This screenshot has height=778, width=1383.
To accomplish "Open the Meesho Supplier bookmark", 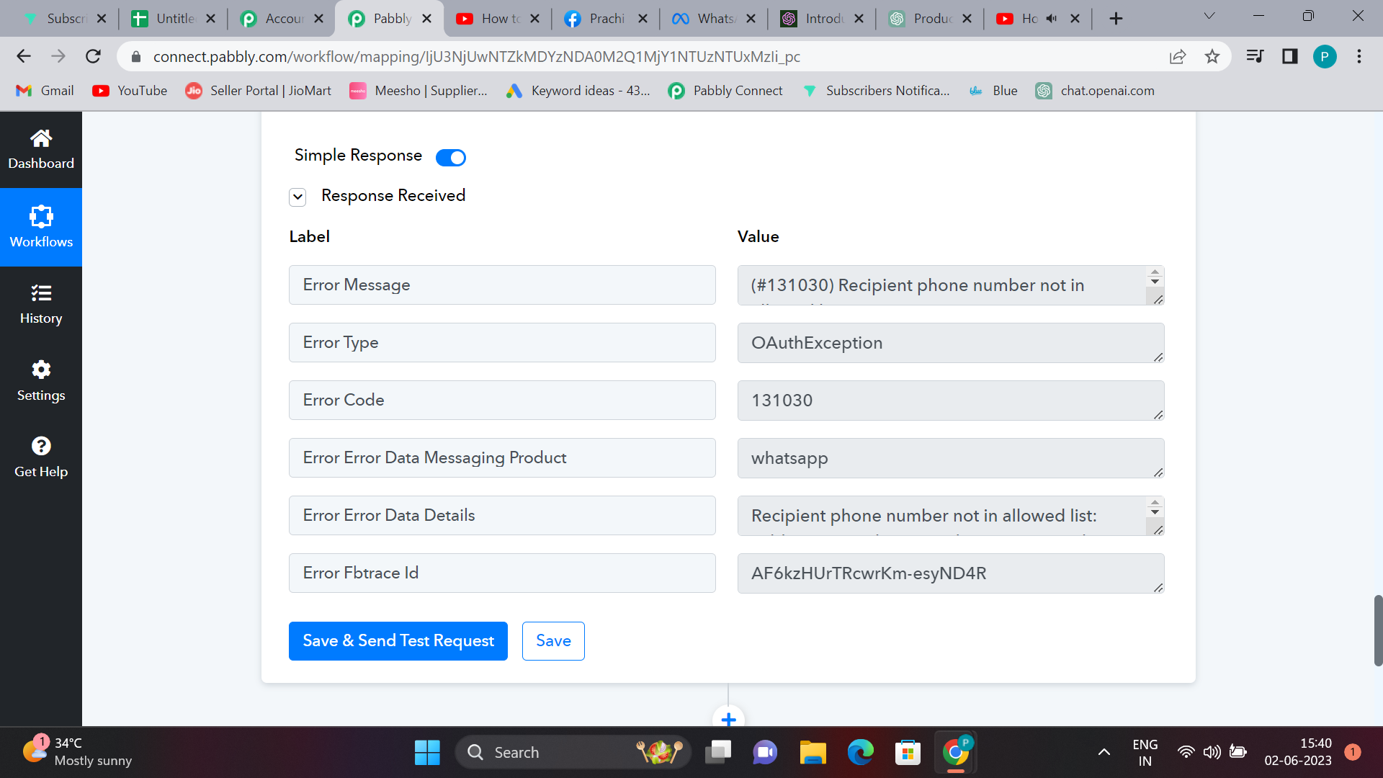I will pos(419,91).
